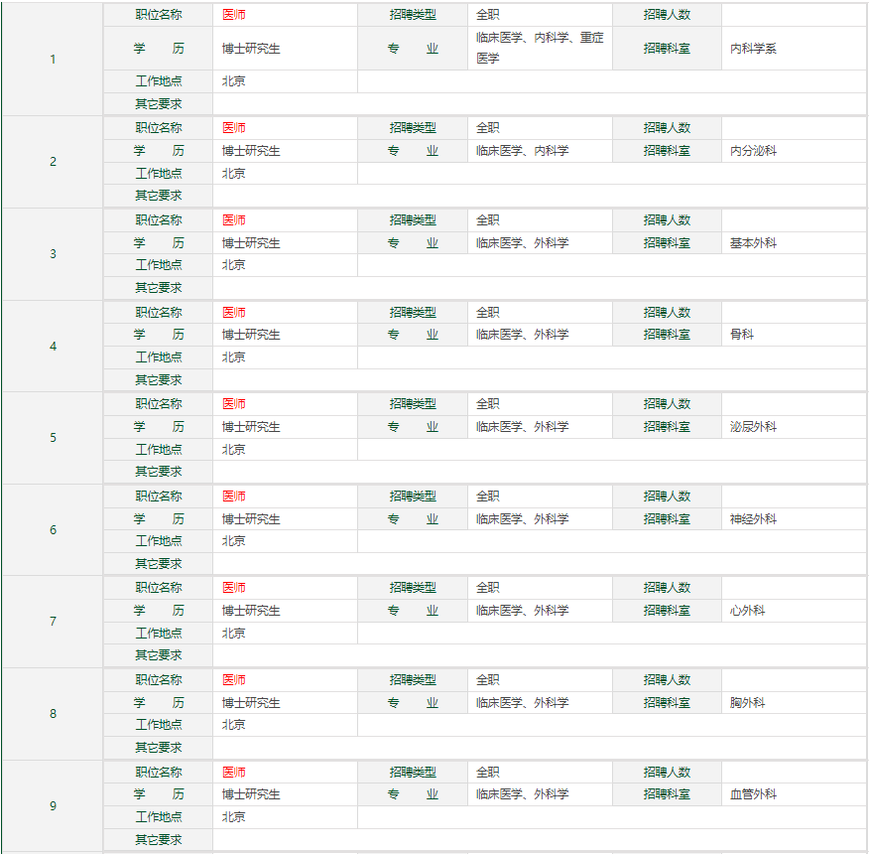Select the row number 5 cell
Image resolution: width=869 pixels, height=854 pixels.
[x=54, y=438]
